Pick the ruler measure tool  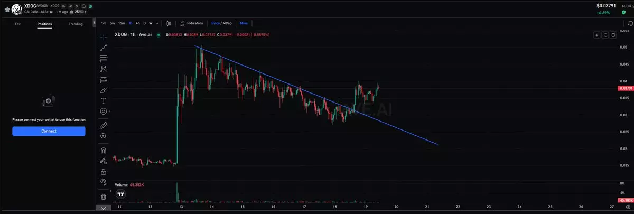coord(104,125)
